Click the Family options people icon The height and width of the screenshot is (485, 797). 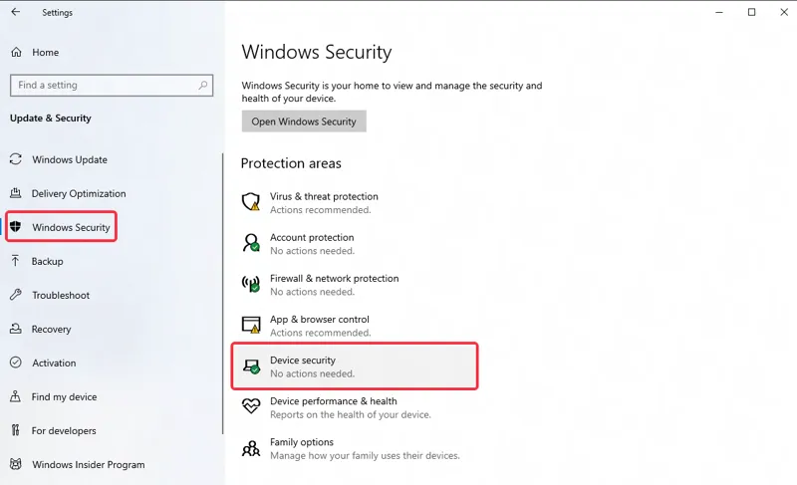click(251, 448)
